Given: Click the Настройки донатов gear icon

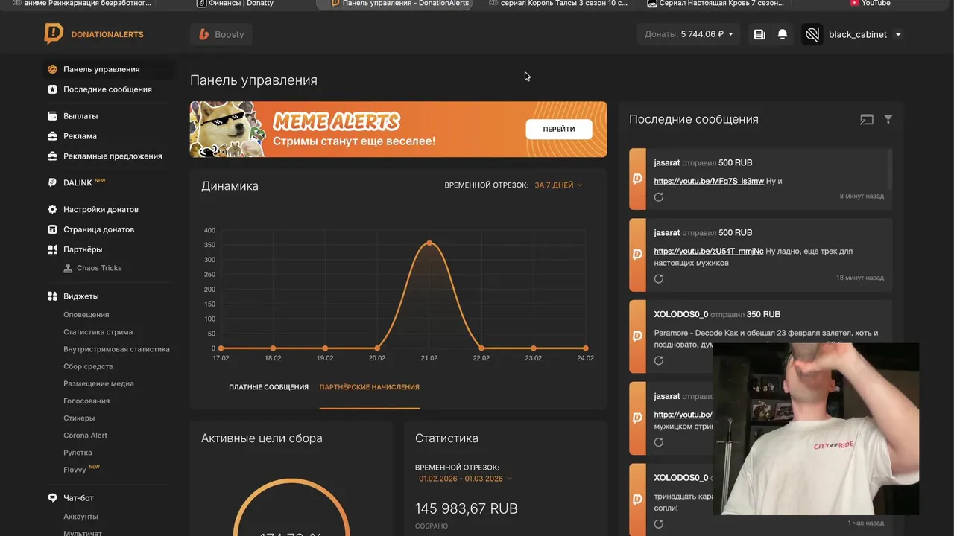Looking at the screenshot, I should click(52, 210).
